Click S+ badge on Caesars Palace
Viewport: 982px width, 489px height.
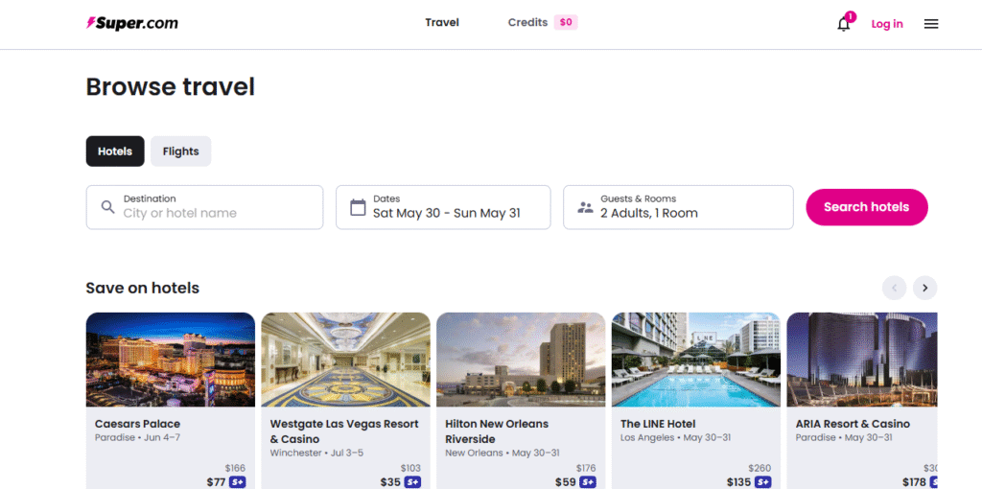pos(238,482)
